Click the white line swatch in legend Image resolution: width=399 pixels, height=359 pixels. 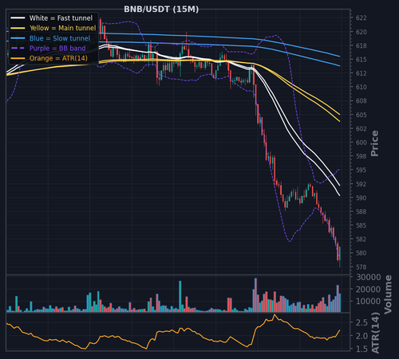(18, 18)
